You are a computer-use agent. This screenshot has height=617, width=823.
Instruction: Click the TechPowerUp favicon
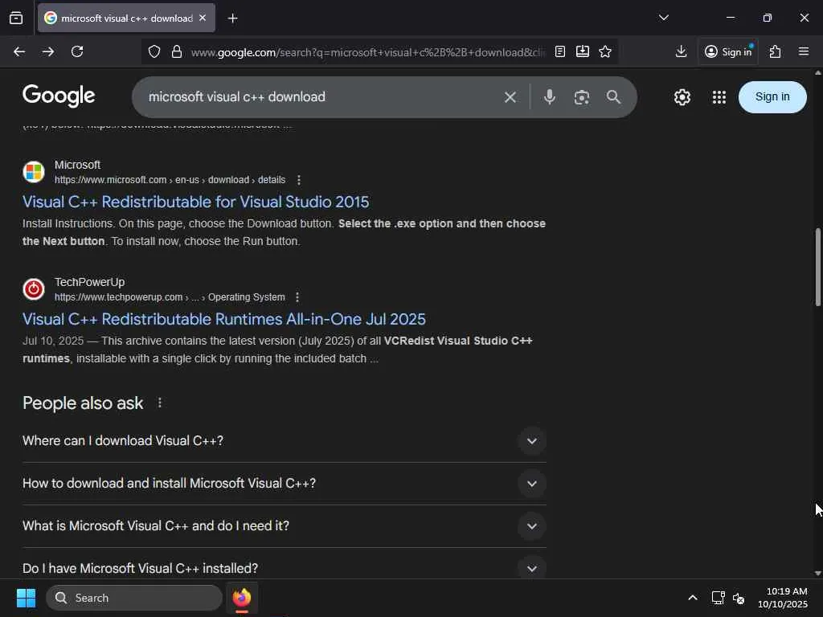point(34,289)
